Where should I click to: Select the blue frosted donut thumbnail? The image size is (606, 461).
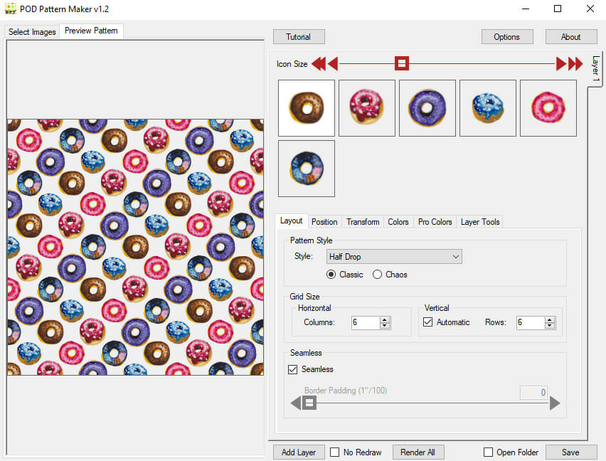(x=488, y=108)
